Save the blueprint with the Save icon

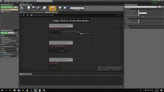(28, 8)
